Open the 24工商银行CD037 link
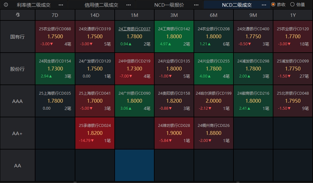Screen dimensions: 313x183 pyautogui.click(x=134, y=29)
